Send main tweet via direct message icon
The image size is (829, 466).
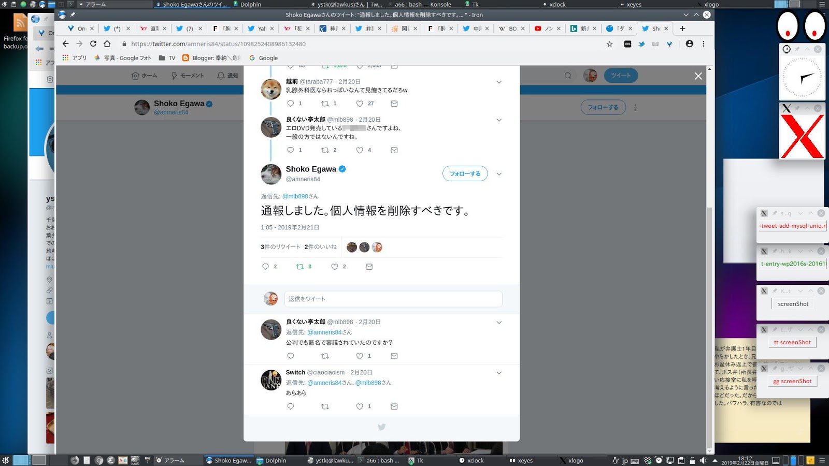tap(369, 267)
